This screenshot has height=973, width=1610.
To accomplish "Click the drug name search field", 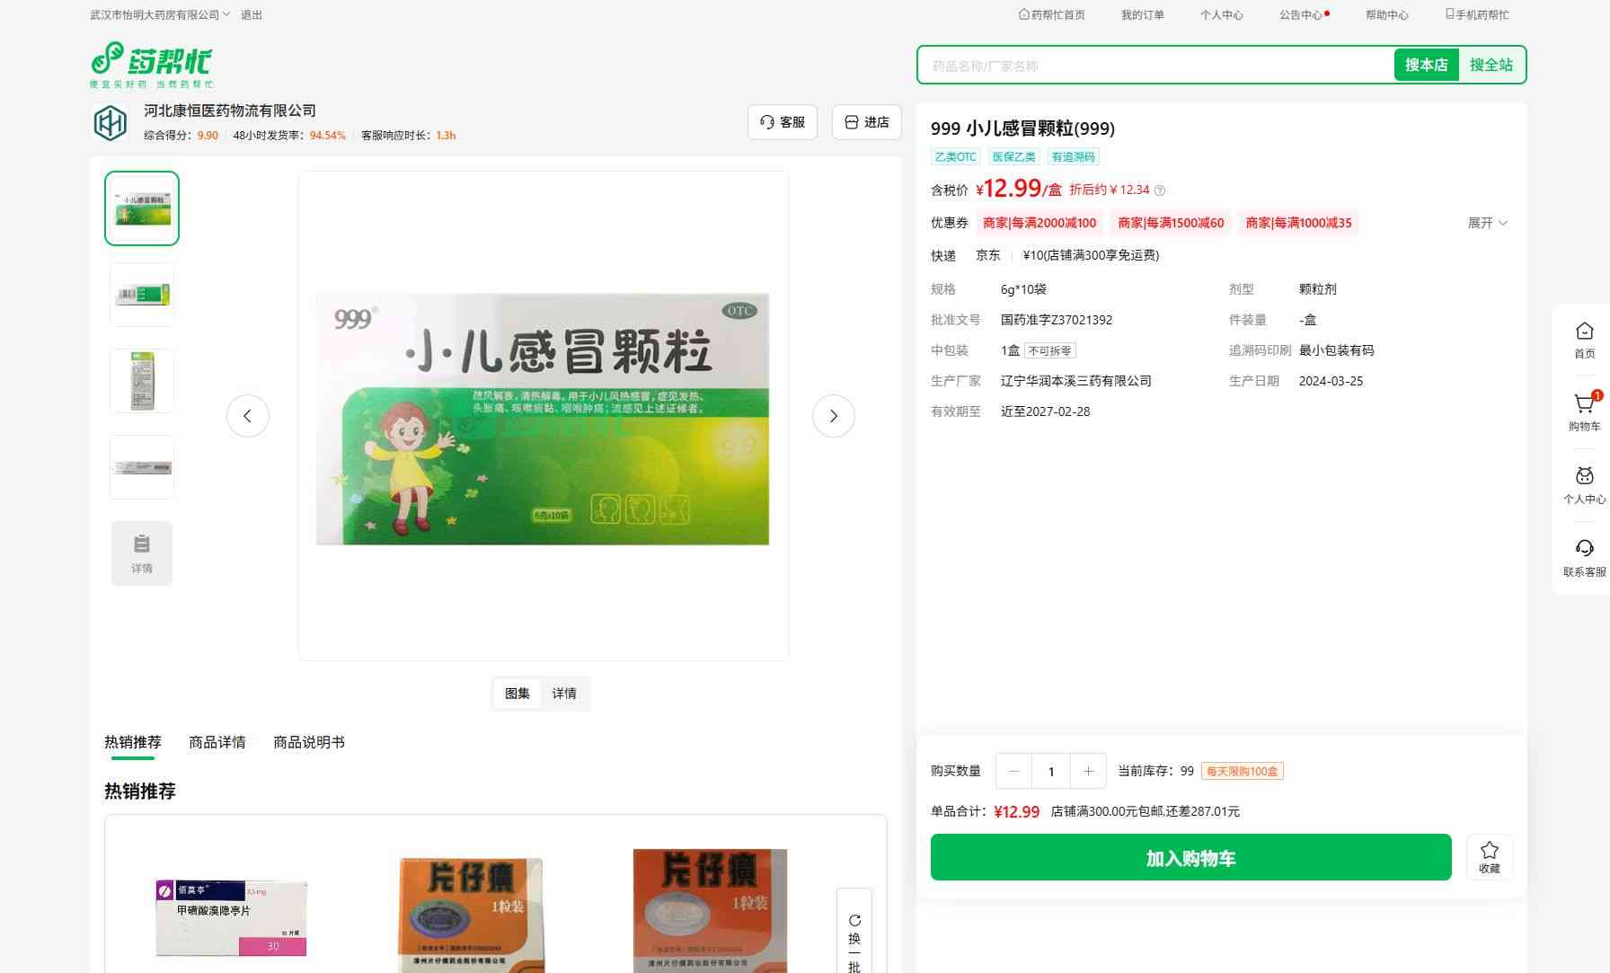I will (1154, 66).
